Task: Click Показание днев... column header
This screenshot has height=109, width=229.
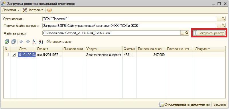Action: (x=151, y=49)
